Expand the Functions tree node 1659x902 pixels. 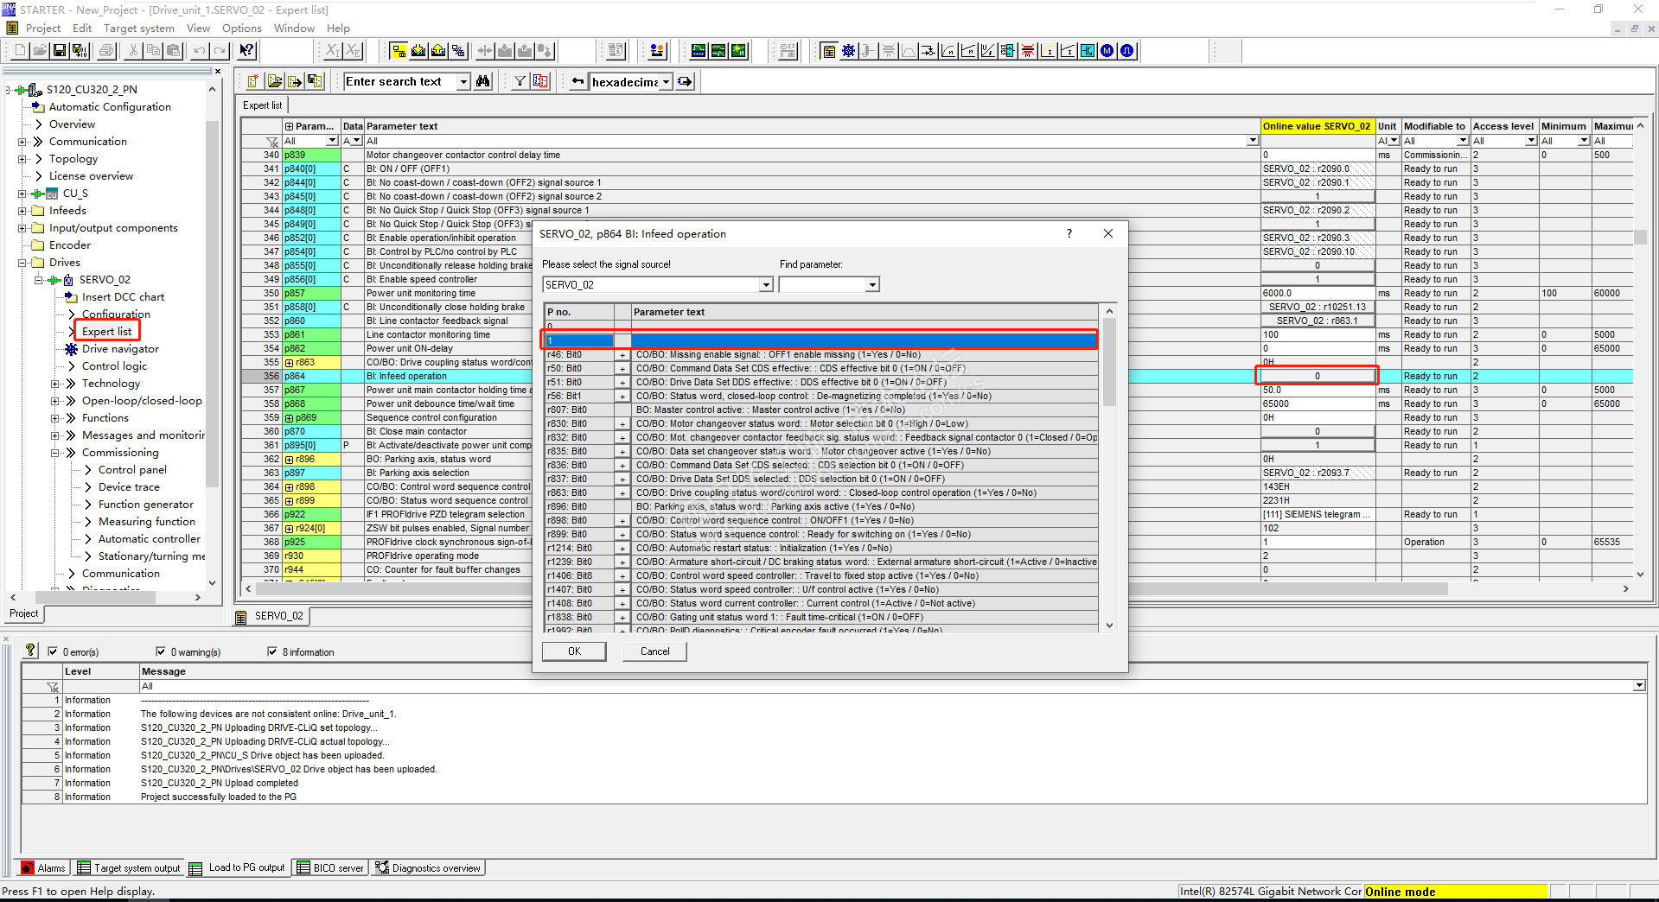pos(55,418)
